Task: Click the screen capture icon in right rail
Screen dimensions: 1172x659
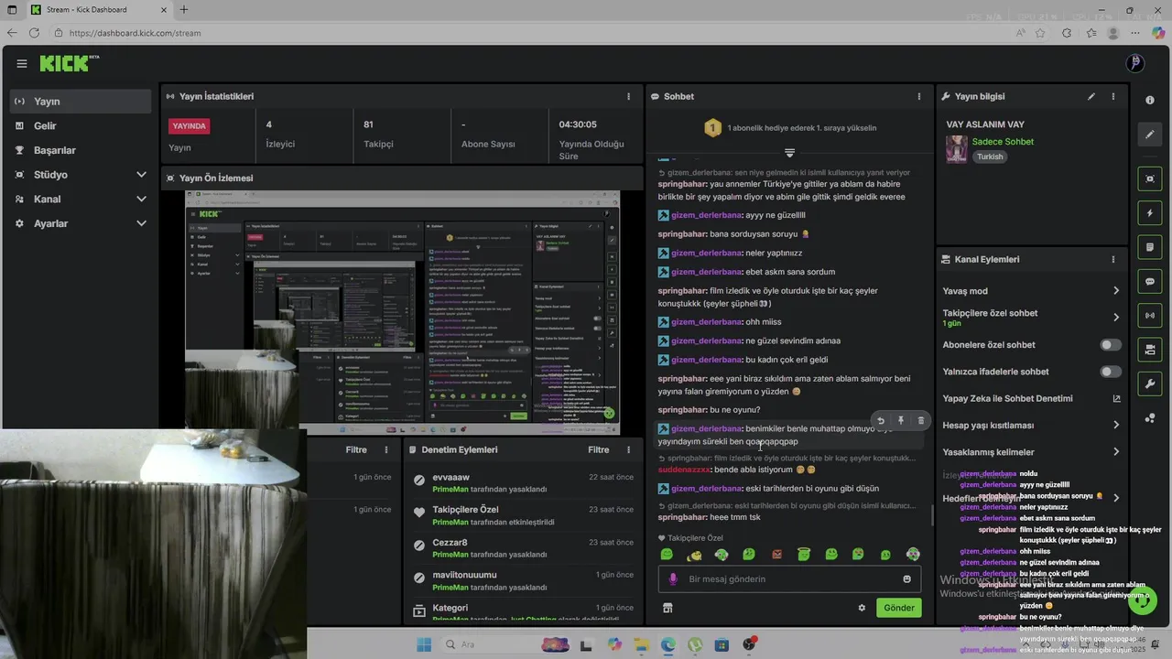Action: tap(1150, 178)
